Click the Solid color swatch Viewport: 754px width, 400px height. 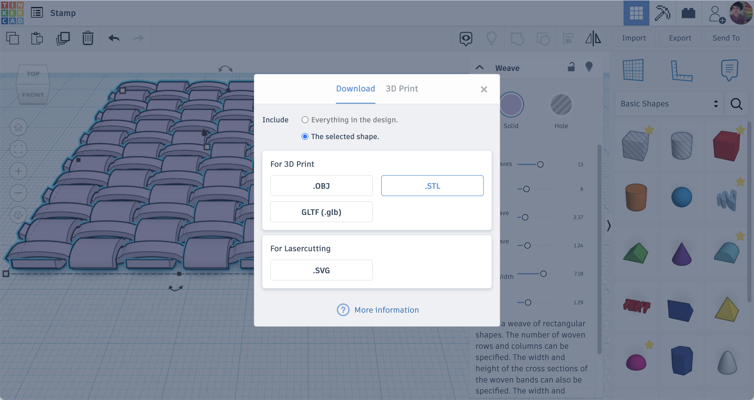coord(511,105)
